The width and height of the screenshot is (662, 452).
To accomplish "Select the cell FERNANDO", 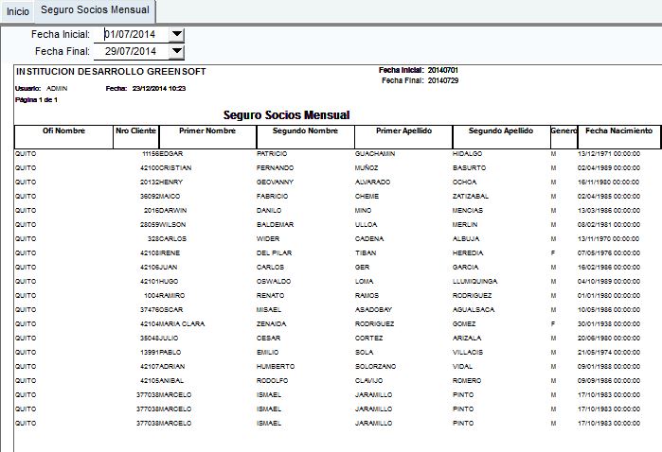I will (275, 167).
